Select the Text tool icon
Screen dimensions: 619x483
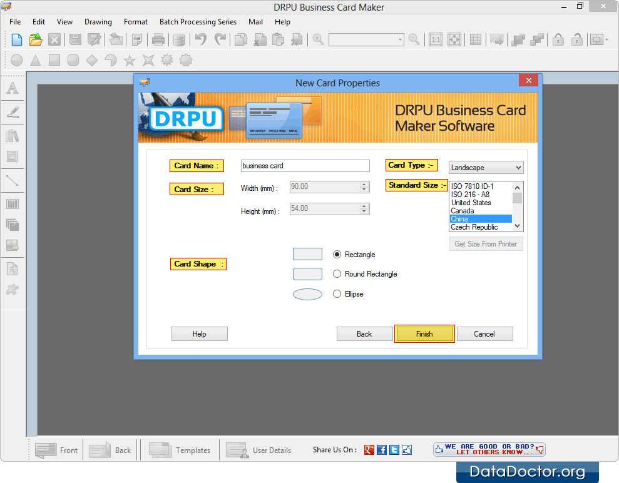click(x=13, y=88)
